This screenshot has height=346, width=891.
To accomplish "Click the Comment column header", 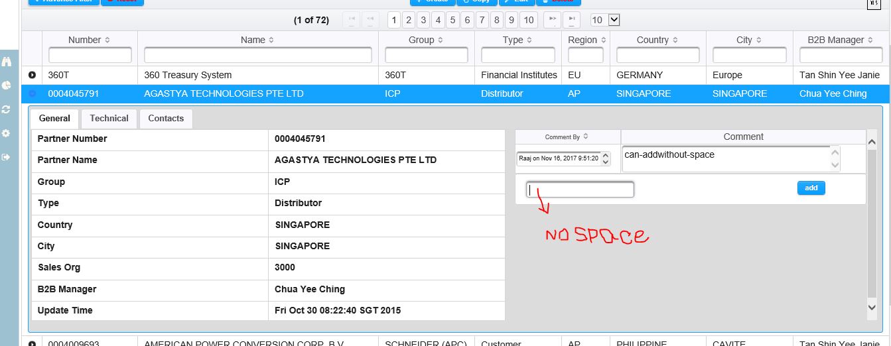I will [x=743, y=137].
